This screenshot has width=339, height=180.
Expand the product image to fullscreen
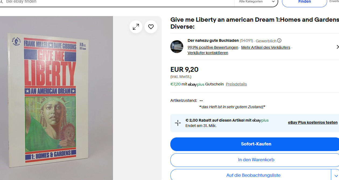[136, 27]
